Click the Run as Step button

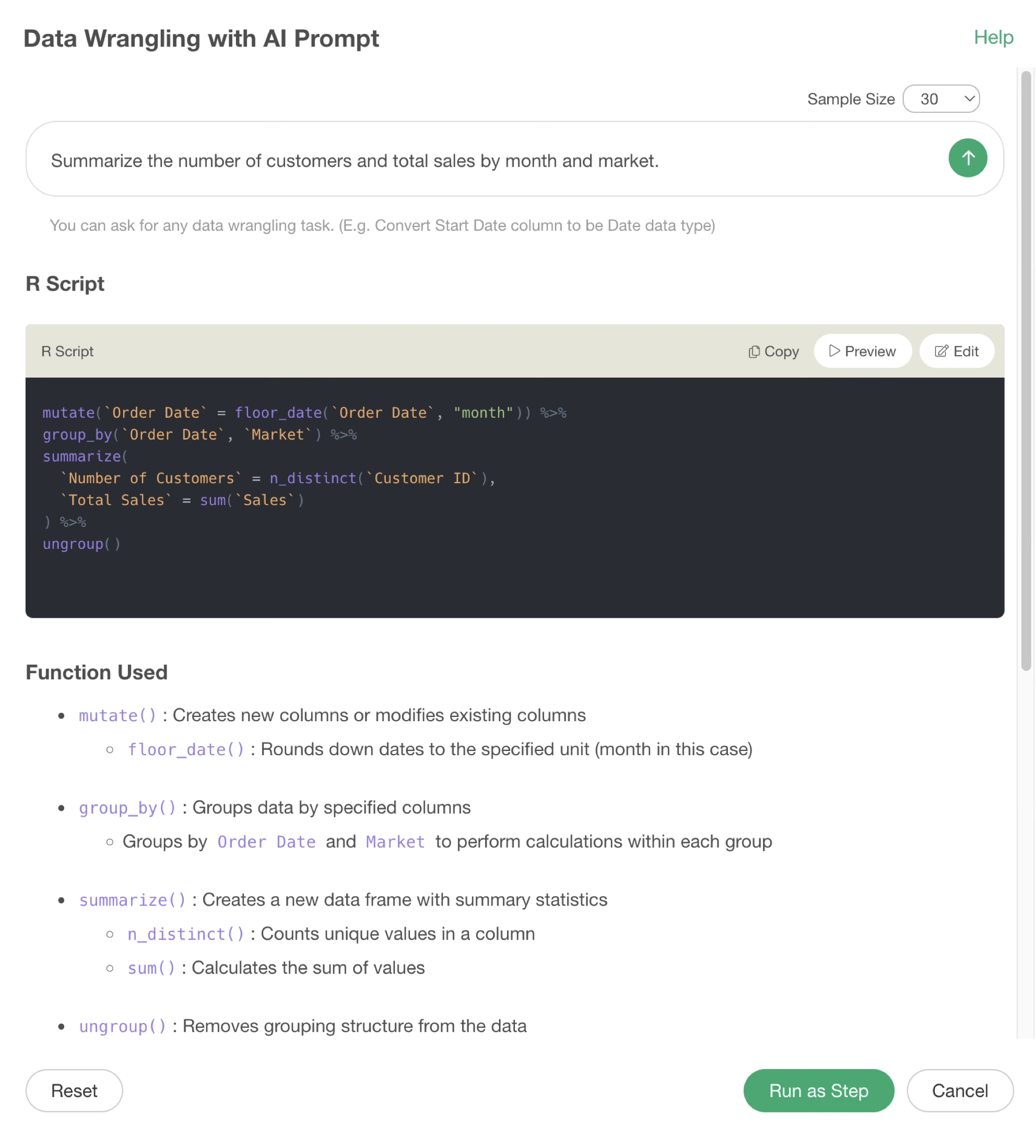click(818, 1090)
